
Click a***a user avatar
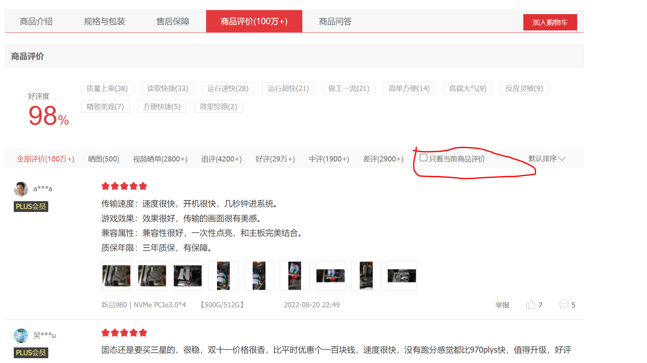pyautogui.click(x=21, y=189)
